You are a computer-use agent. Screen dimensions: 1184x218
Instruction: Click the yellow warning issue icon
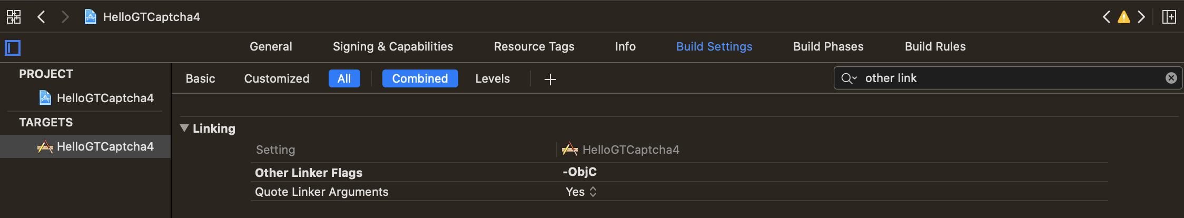pyautogui.click(x=1124, y=17)
